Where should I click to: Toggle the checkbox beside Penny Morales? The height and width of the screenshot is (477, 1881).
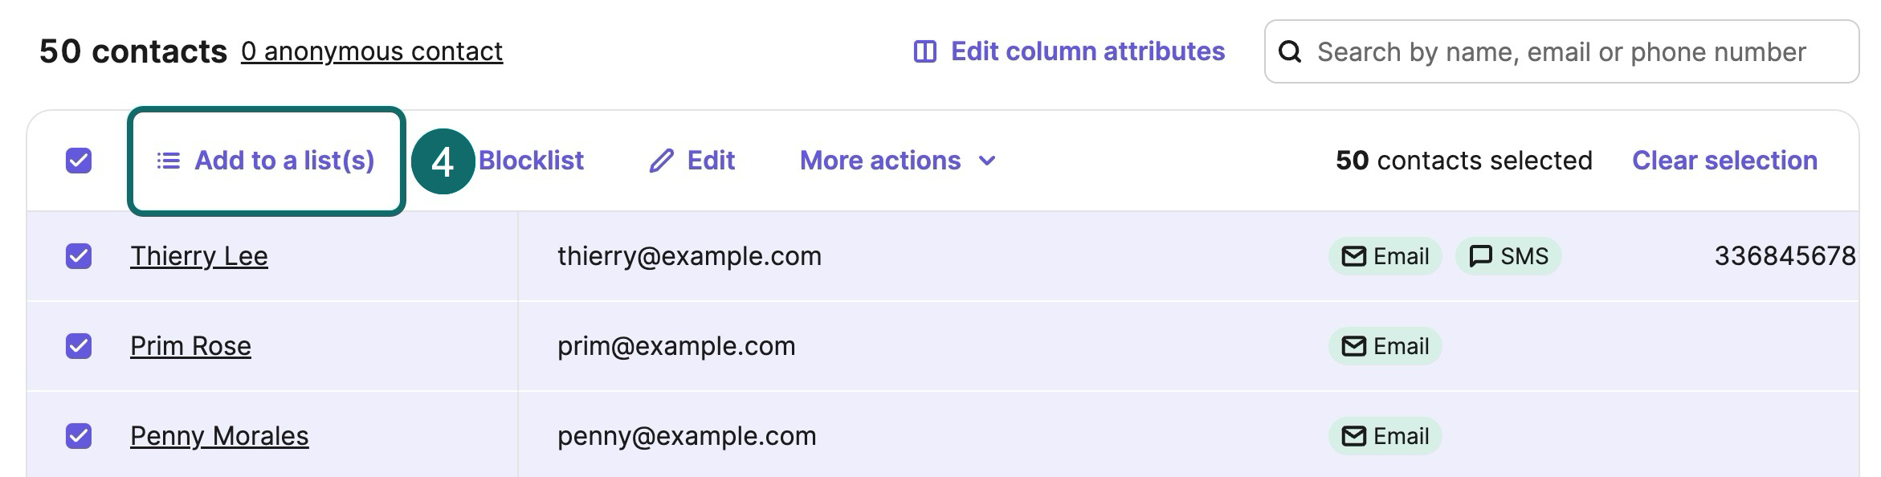click(78, 436)
